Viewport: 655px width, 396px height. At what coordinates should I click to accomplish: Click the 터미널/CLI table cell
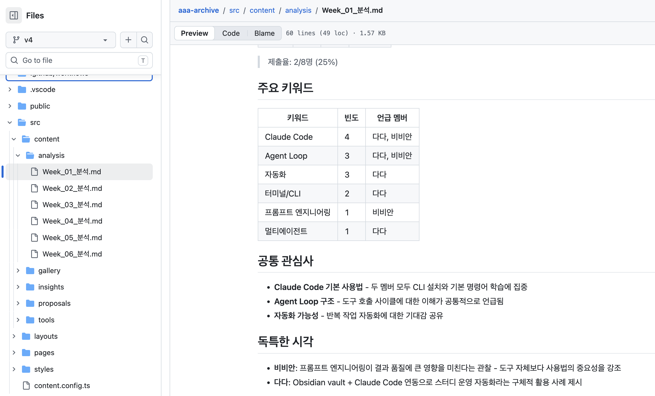point(298,193)
